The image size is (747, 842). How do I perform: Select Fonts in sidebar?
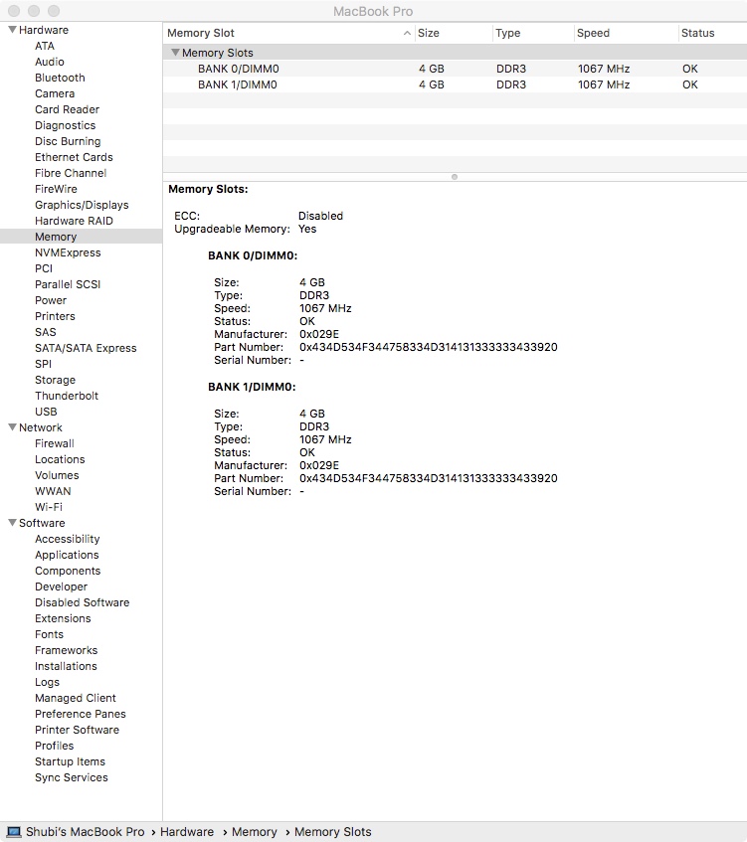click(49, 634)
